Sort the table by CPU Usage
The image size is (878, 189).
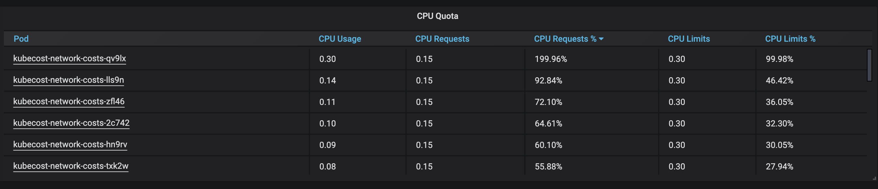point(339,39)
